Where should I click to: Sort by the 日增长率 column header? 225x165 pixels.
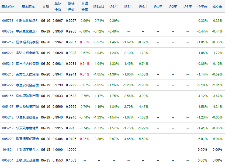(85, 7)
